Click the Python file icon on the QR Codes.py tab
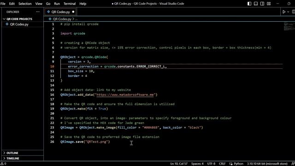Viewport: 295px width, 166px height. pyautogui.click(x=48, y=12)
